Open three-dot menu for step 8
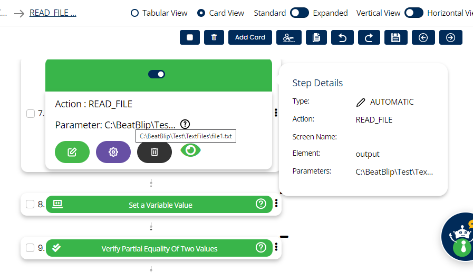Viewport: 473px width, 273px height. click(276, 204)
